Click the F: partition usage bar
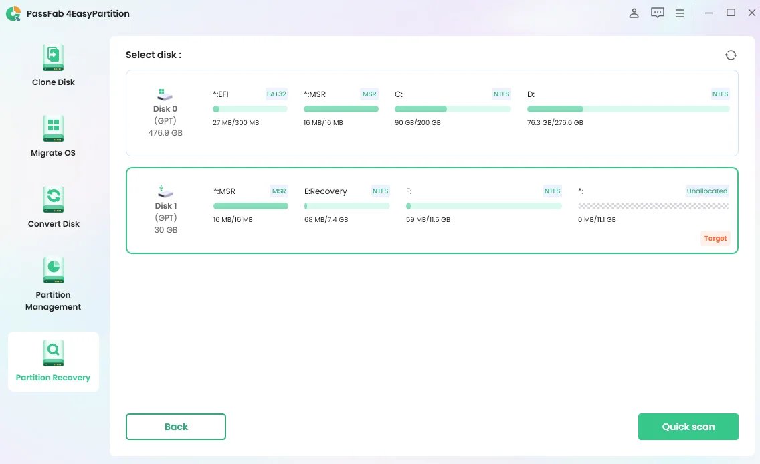 pos(483,206)
